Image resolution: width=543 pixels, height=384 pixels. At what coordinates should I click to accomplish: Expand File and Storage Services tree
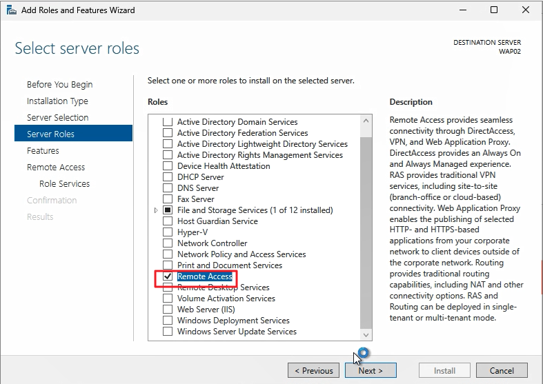[x=156, y=210]
